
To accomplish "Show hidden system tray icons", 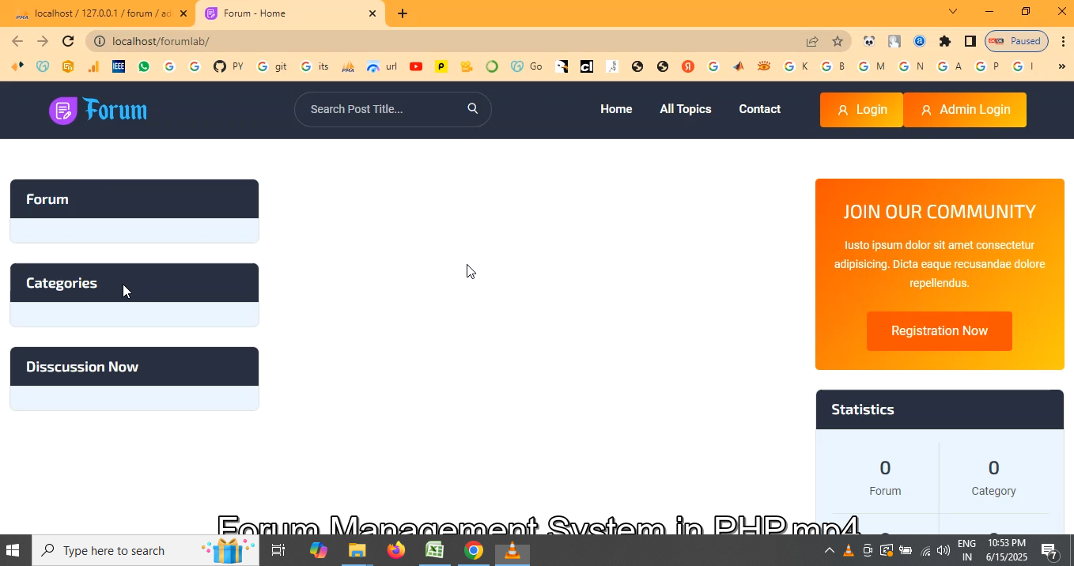I will coord(829,551).
